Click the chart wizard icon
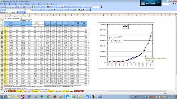The width and height of the screenshot is (177, 99). coord(63,7)
